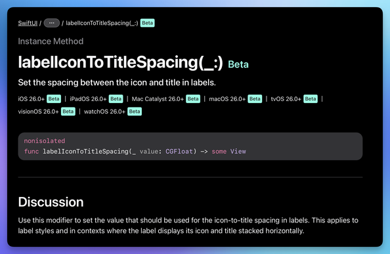The height and width of the screenshot is (254, 390).
Task: Open the View type link in declaration
Action: (x=238, y=152)
